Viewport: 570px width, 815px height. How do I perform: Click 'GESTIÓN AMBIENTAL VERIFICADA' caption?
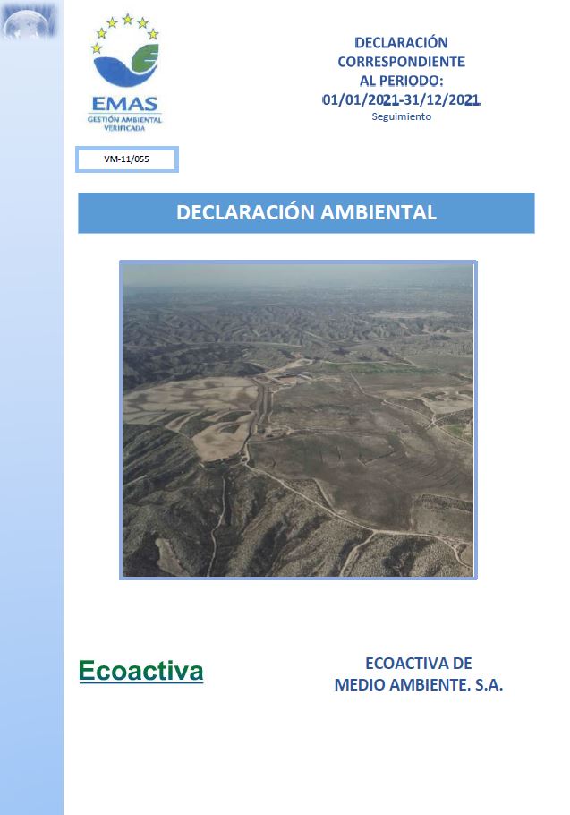coord(126,123)
